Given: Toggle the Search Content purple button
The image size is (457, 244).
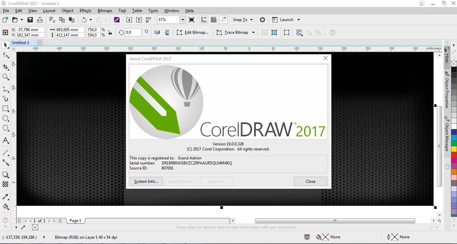Looking at the screenshot, I should click(117, 20).
